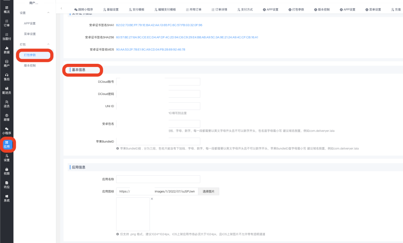The image size is (403, 243).
Task: Open the 顾客 customer sidebar icon
Action: point(6,117)
